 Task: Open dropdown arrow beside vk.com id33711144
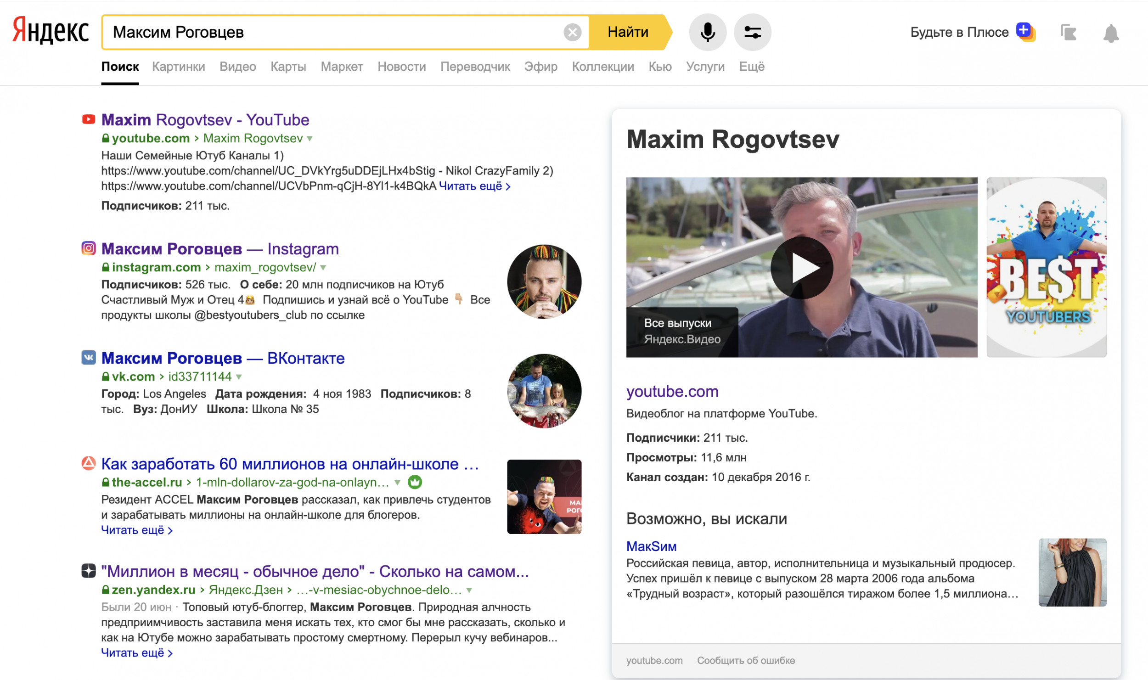(x=239, y=377)
